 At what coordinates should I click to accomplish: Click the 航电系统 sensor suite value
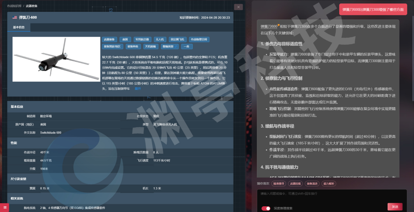[x=72, y=208]
